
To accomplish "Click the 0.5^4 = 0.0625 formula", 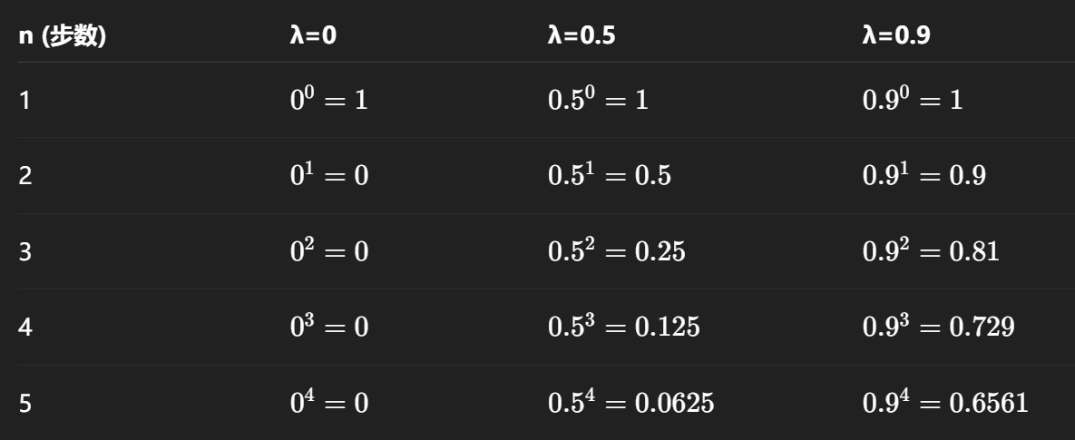I will click(630, 402).
